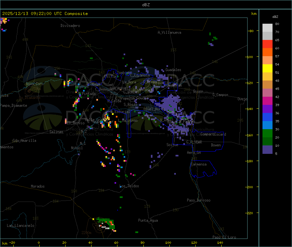Click the high-reflectivity echo near Punta_Agua southwest
Viewport: 292px width, 247px height.
(105, 225)
